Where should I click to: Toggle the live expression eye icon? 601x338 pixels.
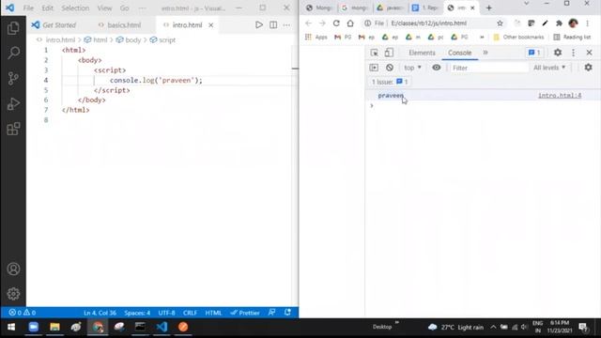(436, 68)
